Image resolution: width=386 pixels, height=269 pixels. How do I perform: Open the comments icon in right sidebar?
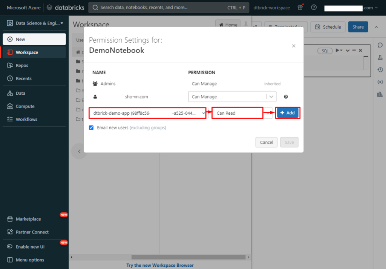(x=380, y=45)
